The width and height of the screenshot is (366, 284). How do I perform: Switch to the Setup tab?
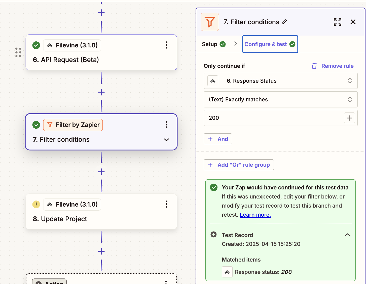210,44
